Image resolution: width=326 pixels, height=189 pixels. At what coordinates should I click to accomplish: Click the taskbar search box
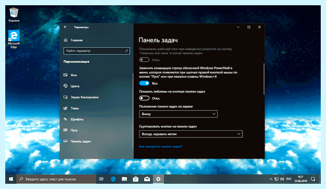coord(56,179)
